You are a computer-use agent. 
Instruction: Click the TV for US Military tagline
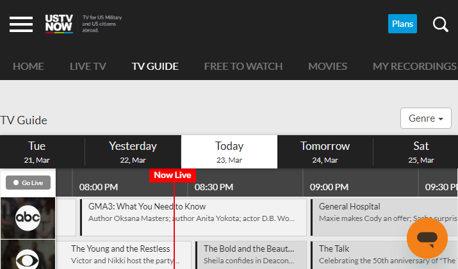(102, 24)
